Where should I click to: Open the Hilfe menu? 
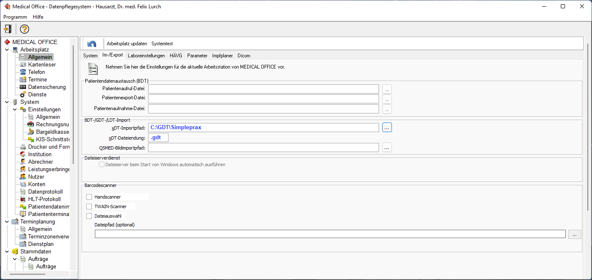[x=38, y=17]
